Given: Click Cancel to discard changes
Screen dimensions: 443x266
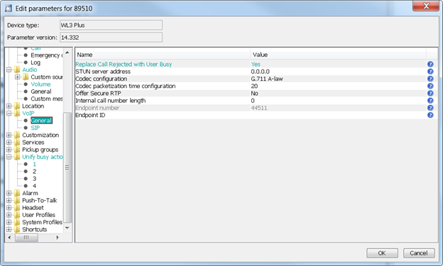Looking at the screenshot, I should pos(419,253).
